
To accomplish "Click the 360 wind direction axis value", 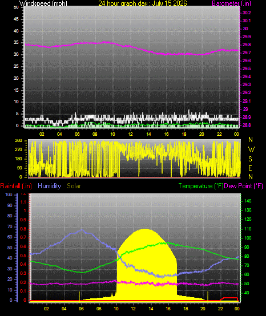I will (18, 141).
